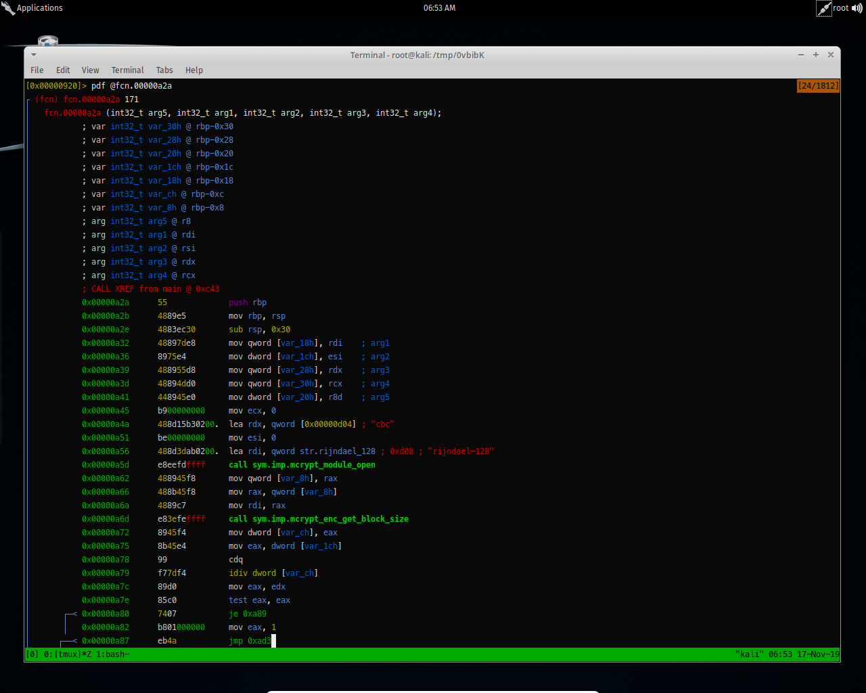Click the 06:53 AM clock in top panel
The width and height of the screenshot is (866, 693).
(x=439, y=8)
